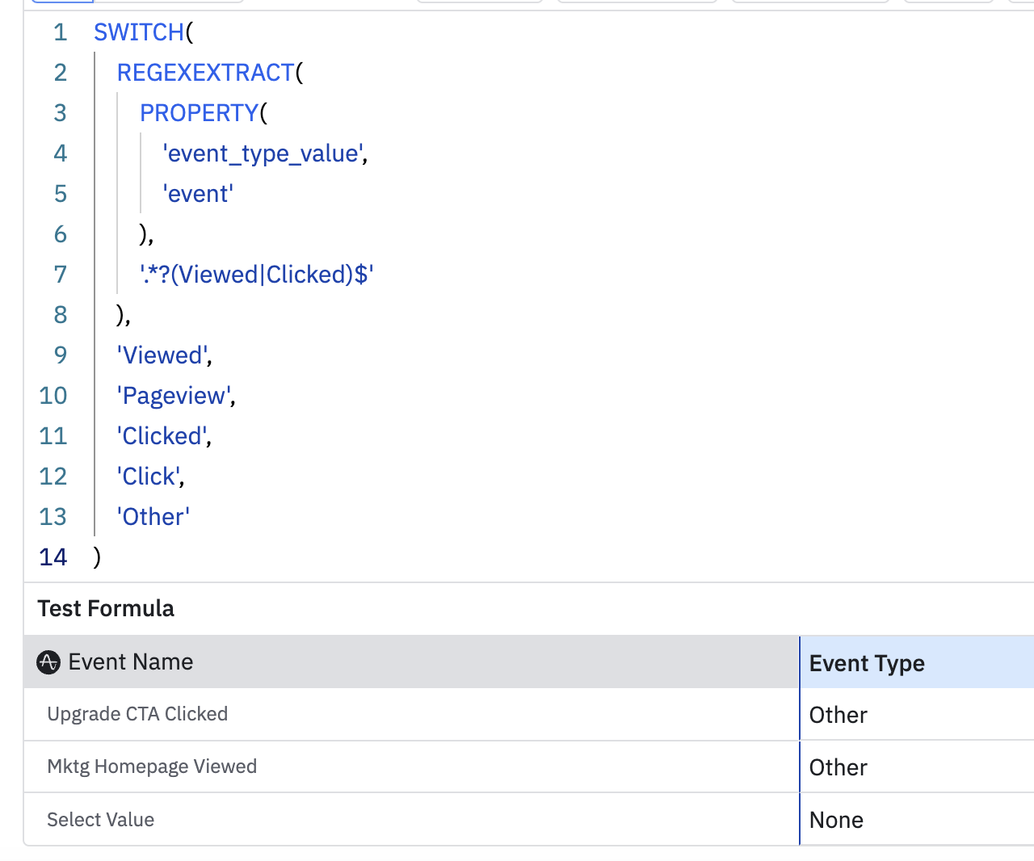Select the Event Type column header
Viewport: 1034px width, 861px height.
pos(867,663)
